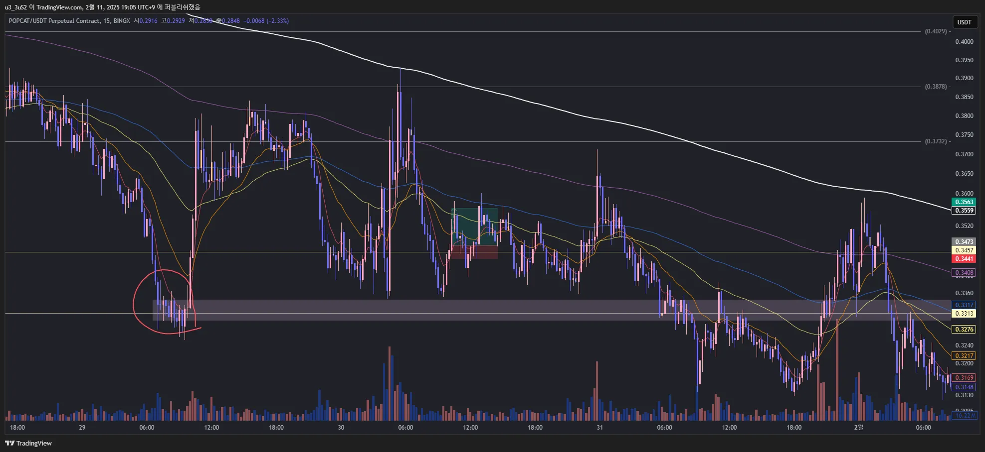The width and height of the screenshot is (985, 452).
Task: Click the date label 29 on time axis
Action: point(82,428)
